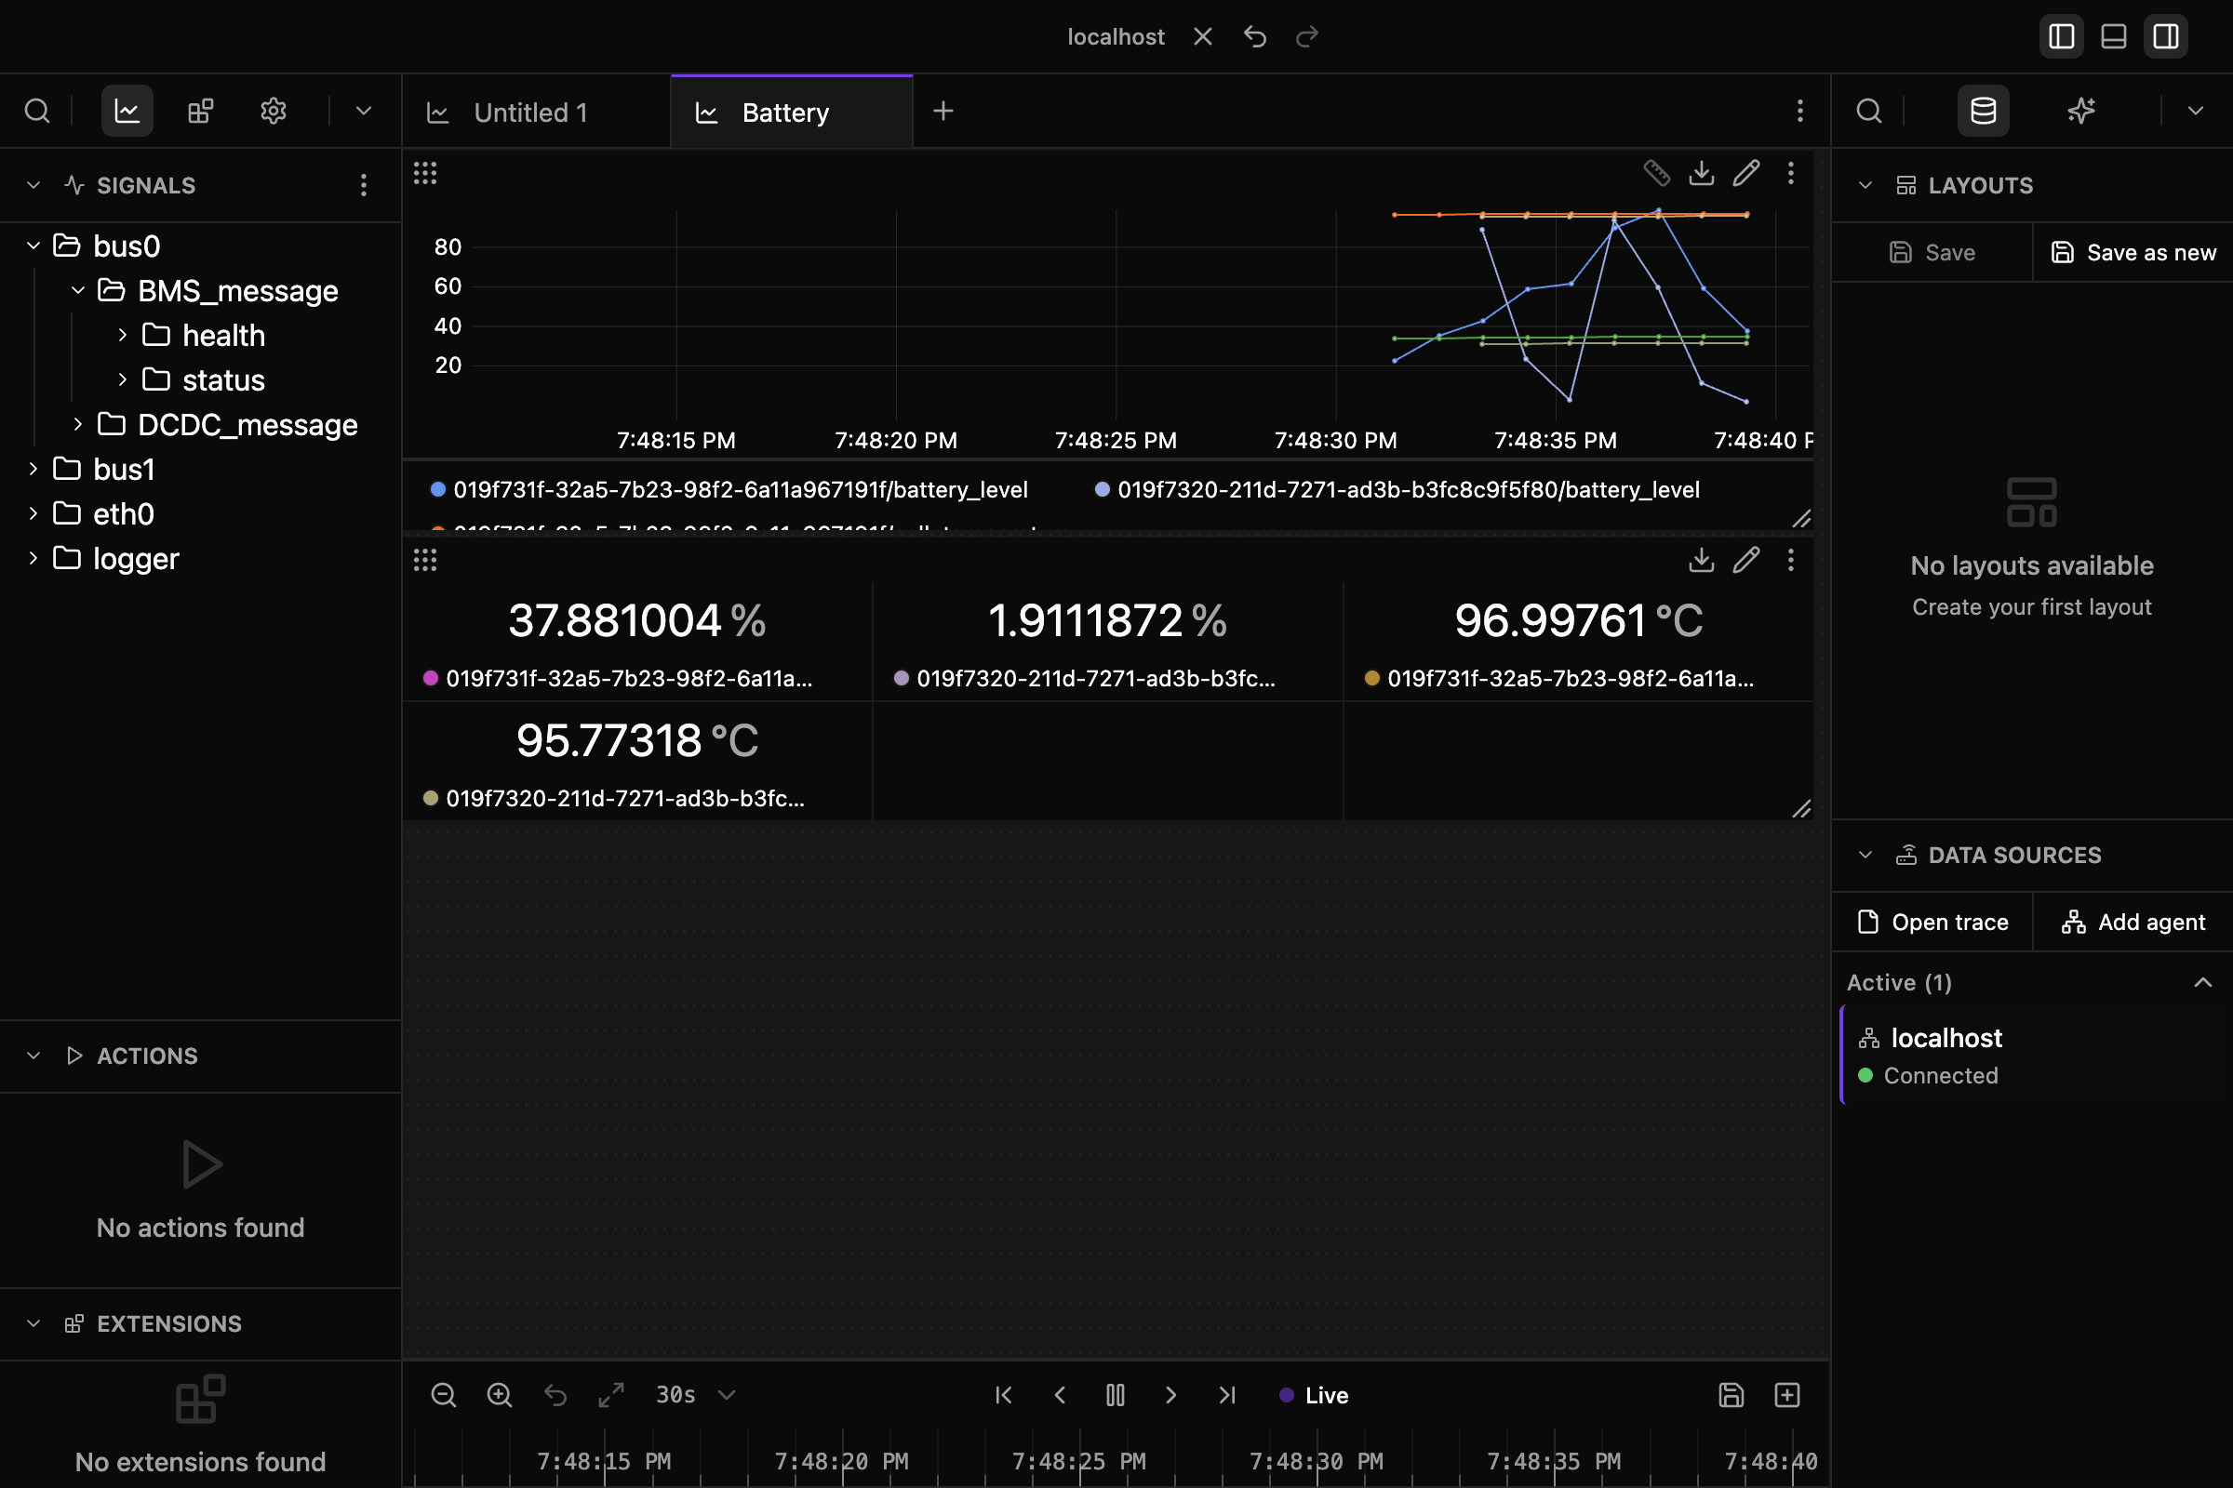
Task: Add a new tab with plus icon
Action: pyautogui.click(x=943, y=111)
